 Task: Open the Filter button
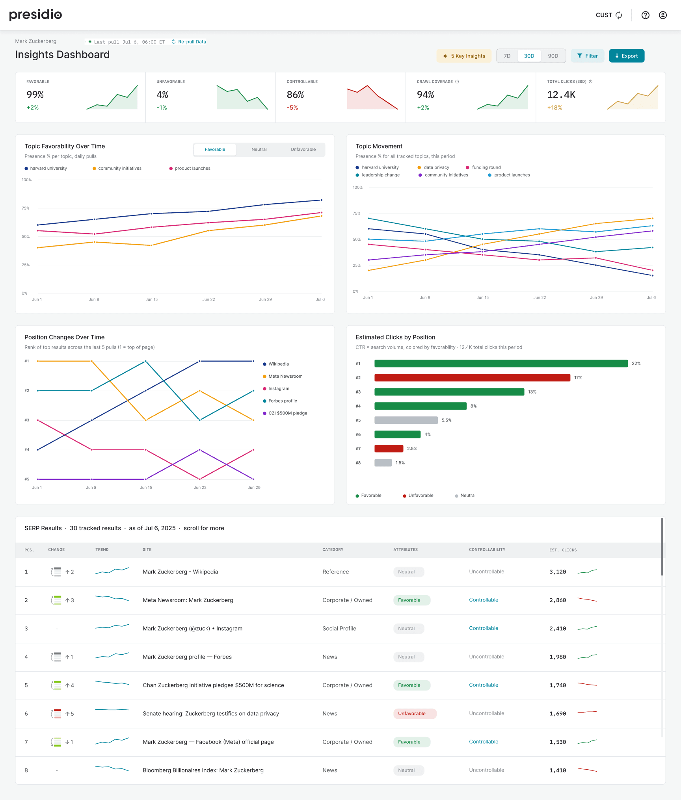pyautogui.click(x=587, y=56)
